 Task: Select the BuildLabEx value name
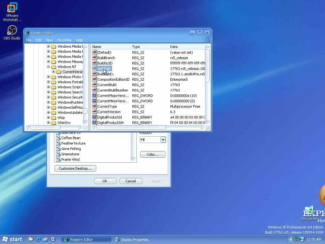[x=105, y=74]
